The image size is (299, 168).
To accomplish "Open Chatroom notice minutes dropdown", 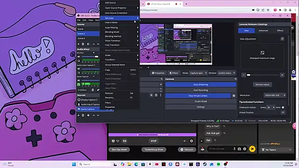I will click(271, 107).
